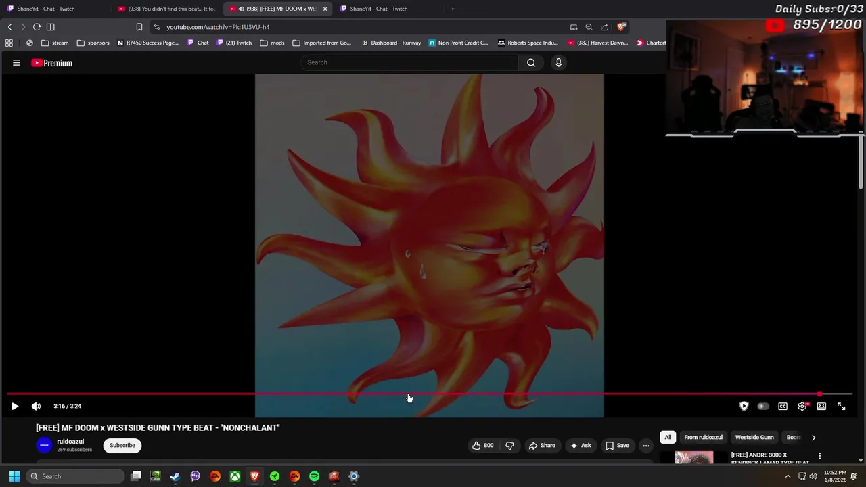Switch to first ShaneYit Twitch chat tab
This screenshot has height=487, width=866.
pos(46,9)
